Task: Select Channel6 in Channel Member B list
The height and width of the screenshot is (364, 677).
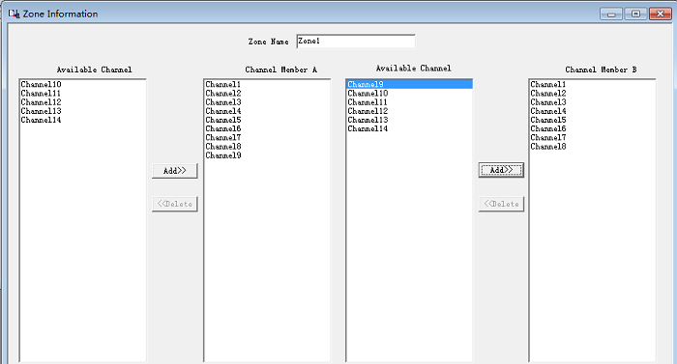Action: tap(548, 129)
